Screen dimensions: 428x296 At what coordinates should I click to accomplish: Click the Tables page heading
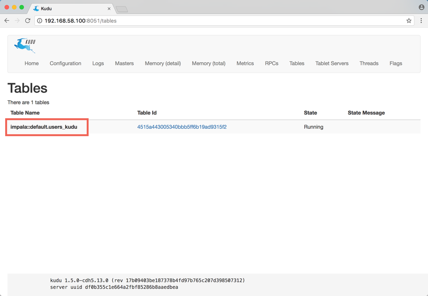point(27,88)
